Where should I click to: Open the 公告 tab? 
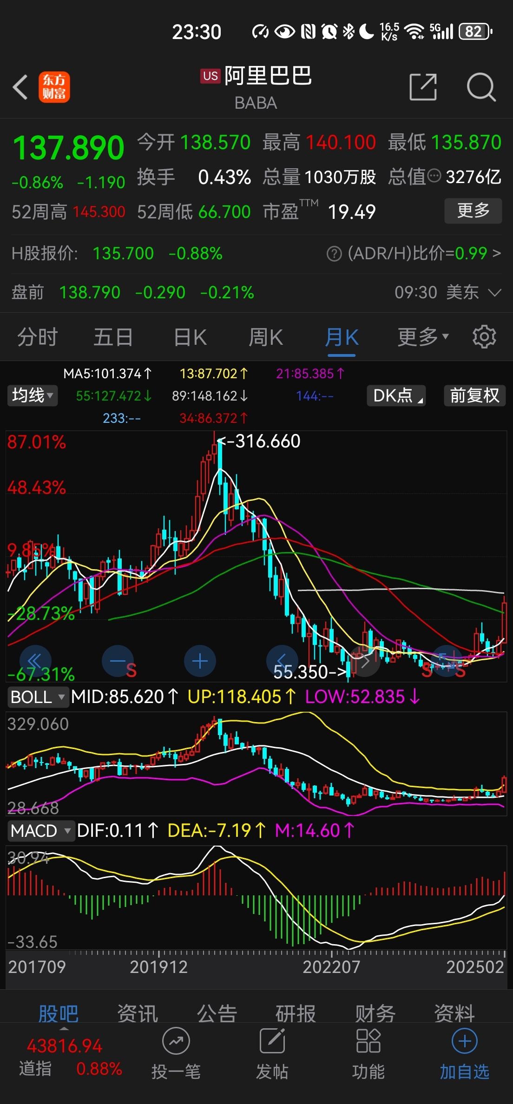(x=217, y=1014)
